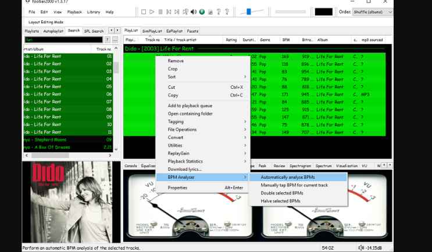Click the speaker mute icon in toolbar
This screenshot has width=432, height=252.
click(194, 12)
